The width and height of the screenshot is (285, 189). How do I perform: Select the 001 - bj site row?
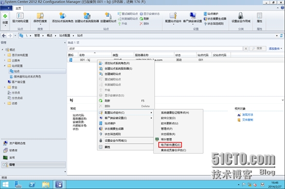[x=175, y=60]
